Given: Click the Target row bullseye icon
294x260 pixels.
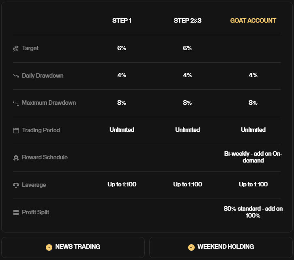Looking at the screenshot, I should 16,49.
